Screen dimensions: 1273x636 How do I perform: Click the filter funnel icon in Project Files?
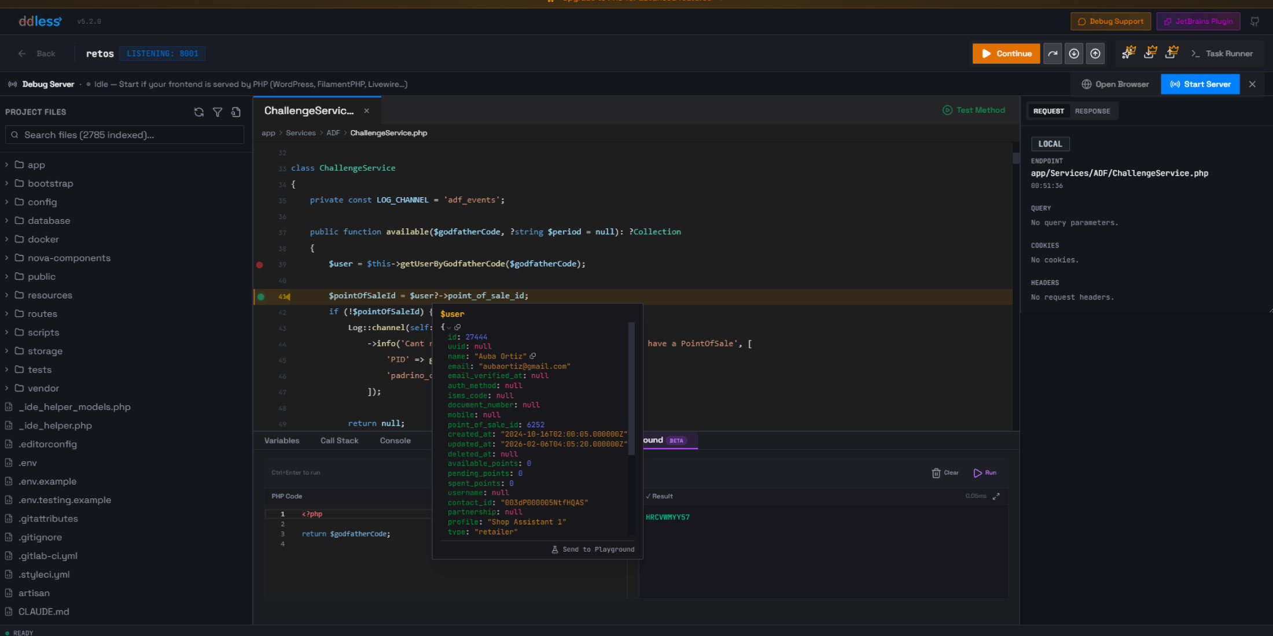point(218,112)
